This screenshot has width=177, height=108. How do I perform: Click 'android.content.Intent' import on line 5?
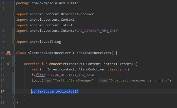click(x=51, y=25)
